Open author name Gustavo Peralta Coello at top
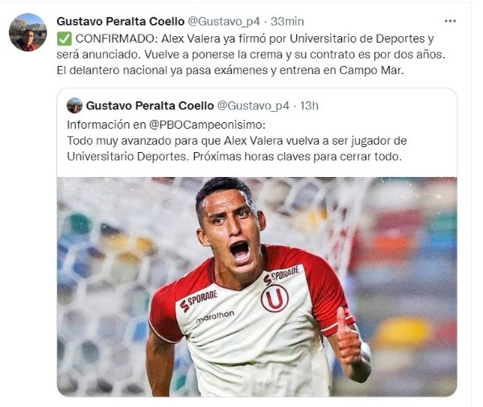Image resolution: width=483 pixels, height=407 pixels. pyautogui.click(x=121, y=21)
